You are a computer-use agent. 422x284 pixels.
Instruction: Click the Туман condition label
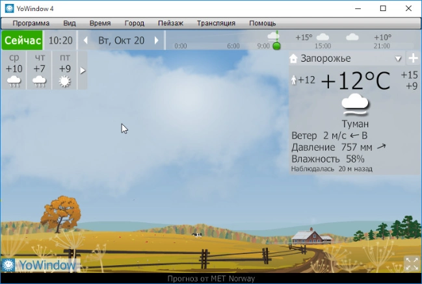[x=355, y=124]
